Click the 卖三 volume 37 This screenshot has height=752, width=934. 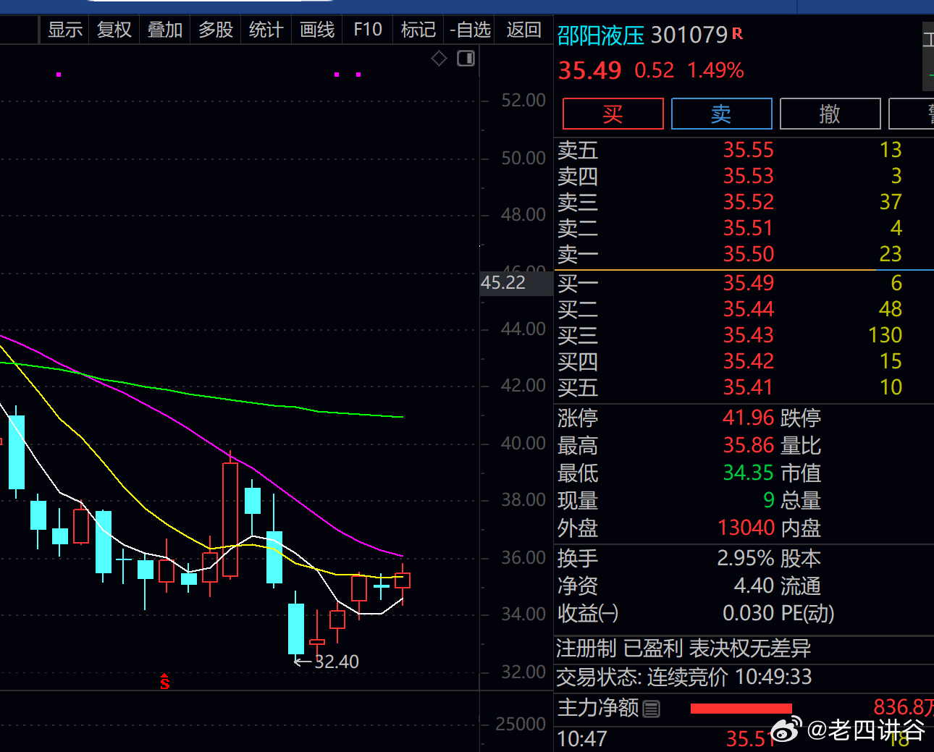(x=891, y=202)
